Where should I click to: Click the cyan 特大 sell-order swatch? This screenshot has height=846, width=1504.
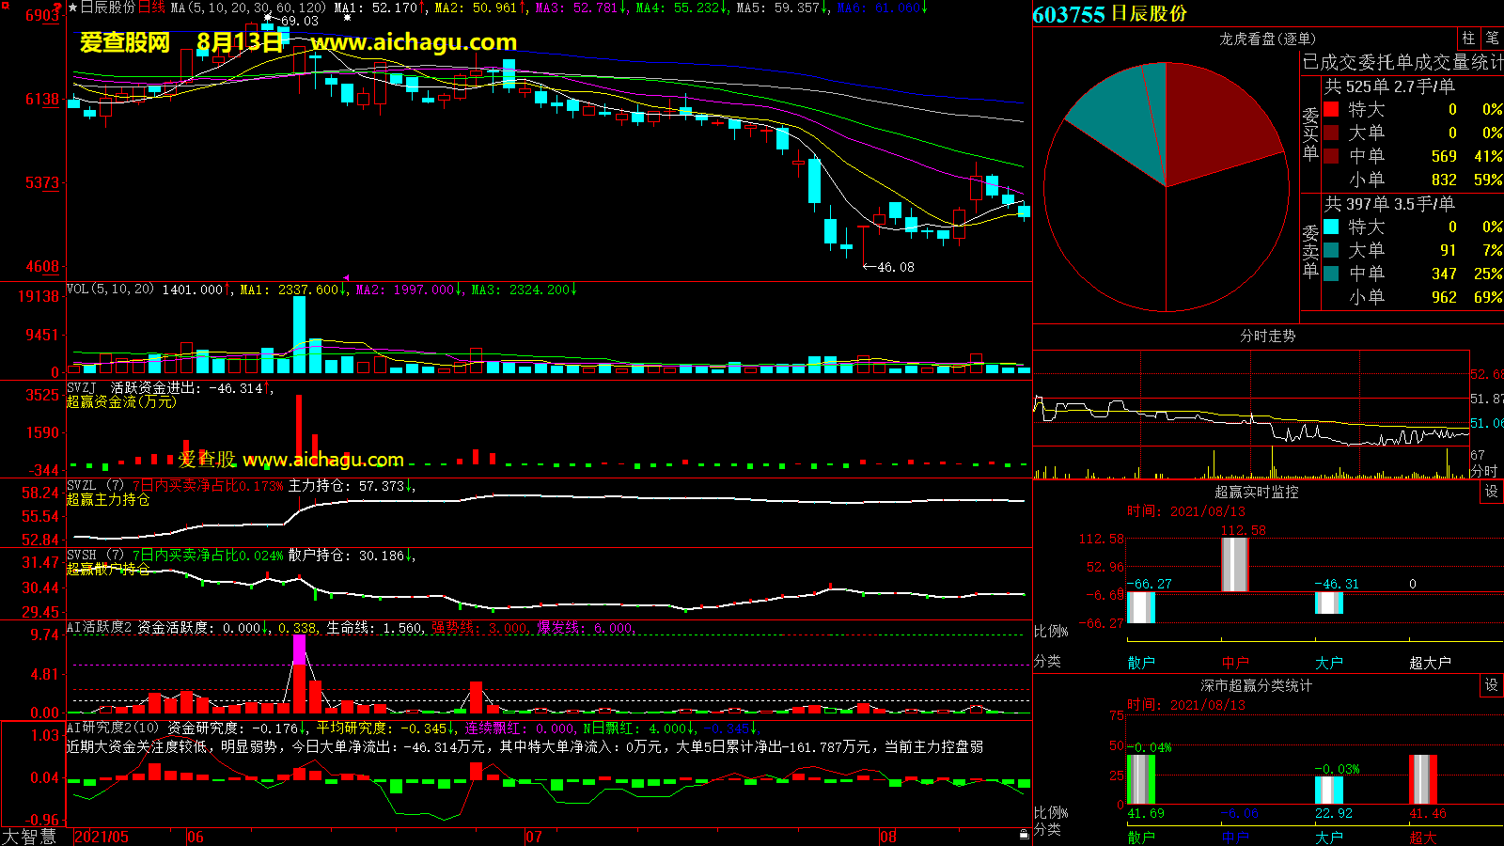pyautogui.click(x=1331, y=227)
